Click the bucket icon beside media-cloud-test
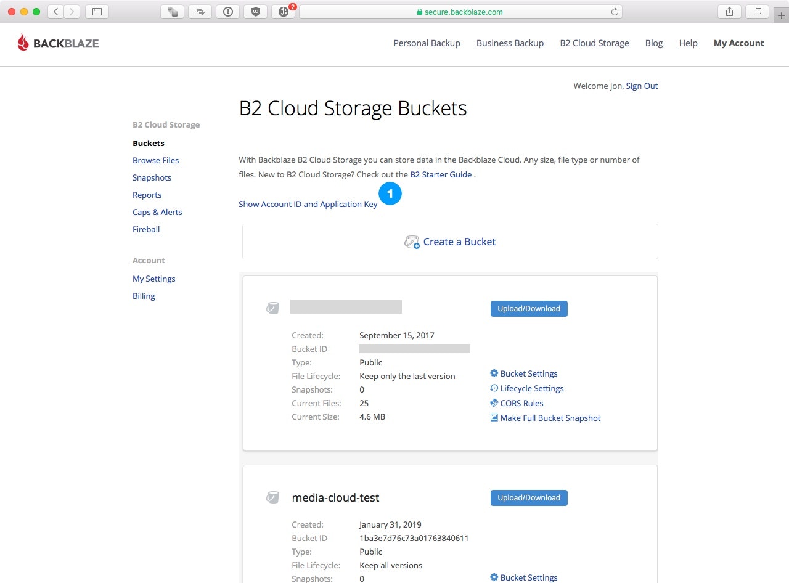This screenshot has width=789, height=583. pyautogui.click(x=272, y=497)
